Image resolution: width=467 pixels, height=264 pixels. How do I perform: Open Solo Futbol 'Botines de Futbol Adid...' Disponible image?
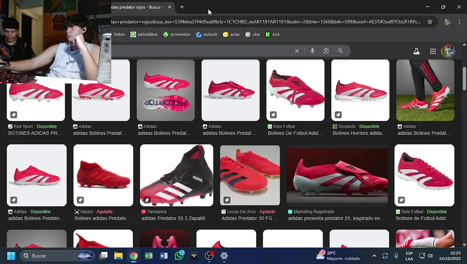click(424, 175)
